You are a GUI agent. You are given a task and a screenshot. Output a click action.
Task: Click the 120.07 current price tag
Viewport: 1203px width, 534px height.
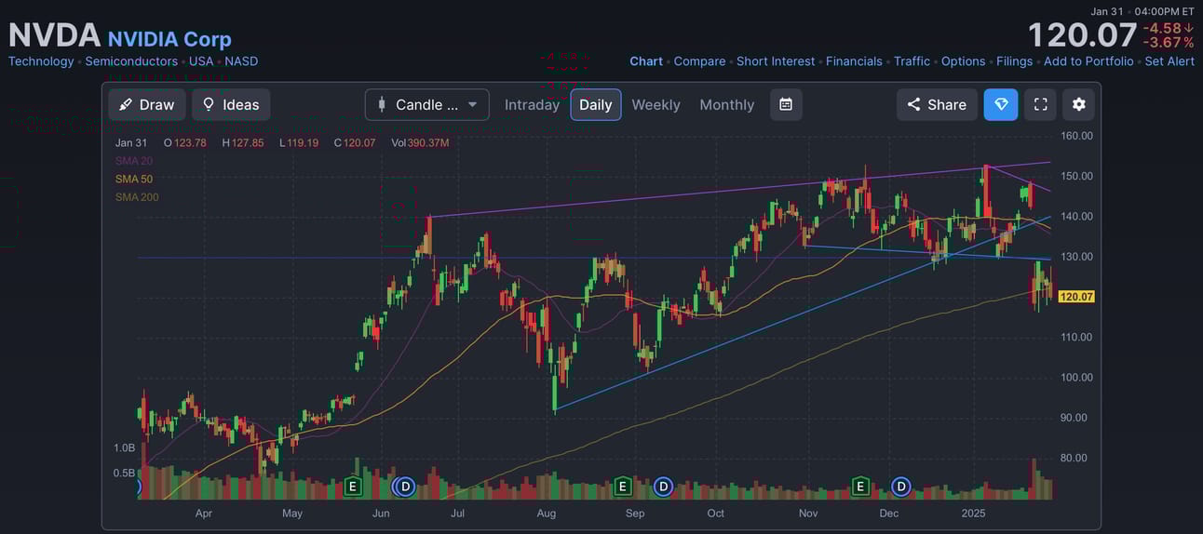1076,297
